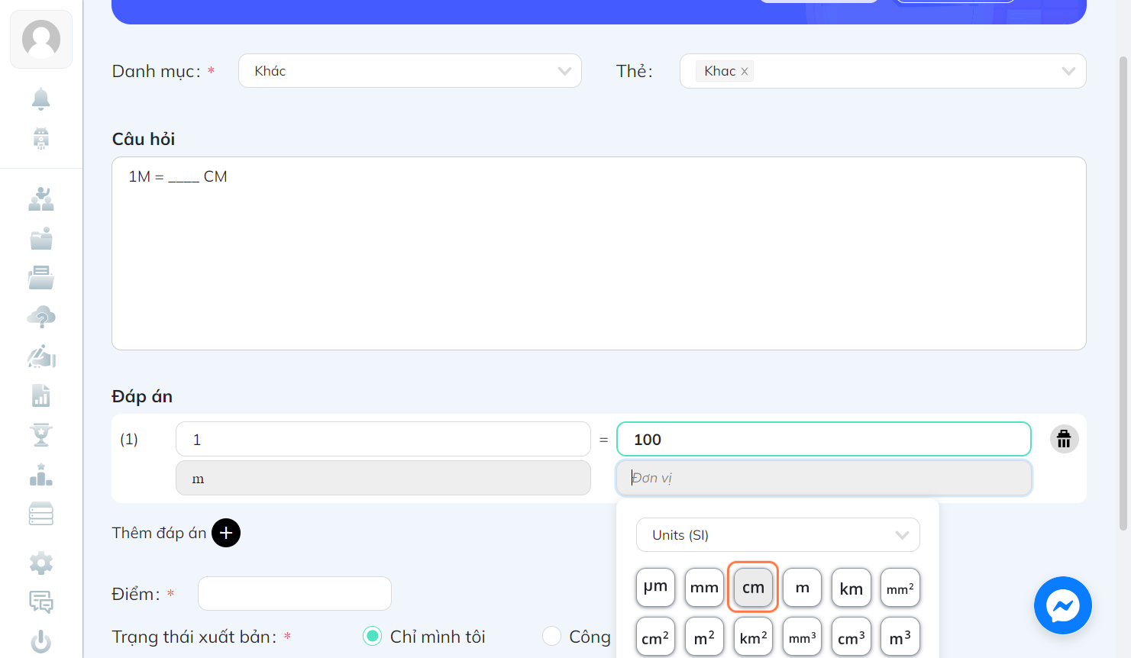Screen dimensions: 1131x658
Task: Choose the km² unit button
Action: point(753,637)
